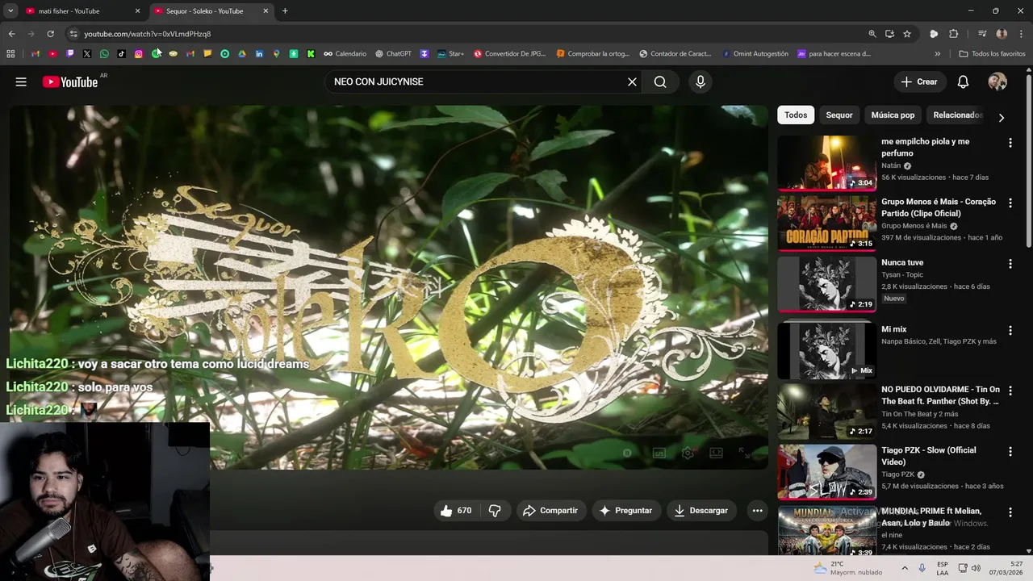The width and height of the screenshot is (1033, 581).
Task: Open the account avatar menu
Action: coord(997,82)
